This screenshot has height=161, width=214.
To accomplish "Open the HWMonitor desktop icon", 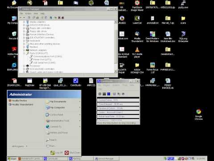I will (152, 82).
